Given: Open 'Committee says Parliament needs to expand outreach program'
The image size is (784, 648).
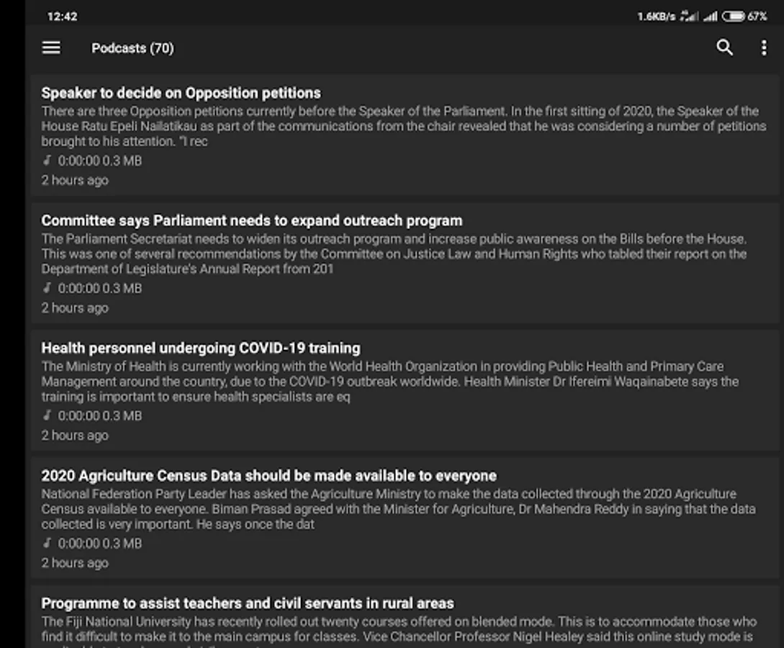Looking at the screenshot, I should (251, 220).
